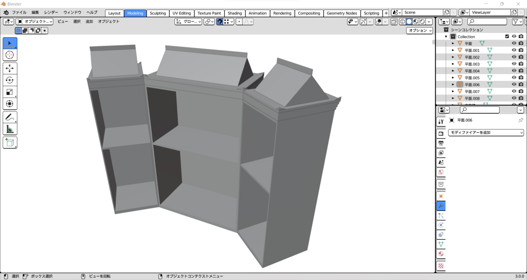Toggle proportional editing button
Image resolution: width=527 pixels, height=280 pixels.
coord(239,22)
